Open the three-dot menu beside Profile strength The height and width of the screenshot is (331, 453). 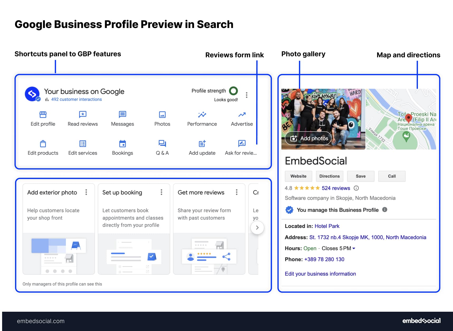click(x=247, y=95)
